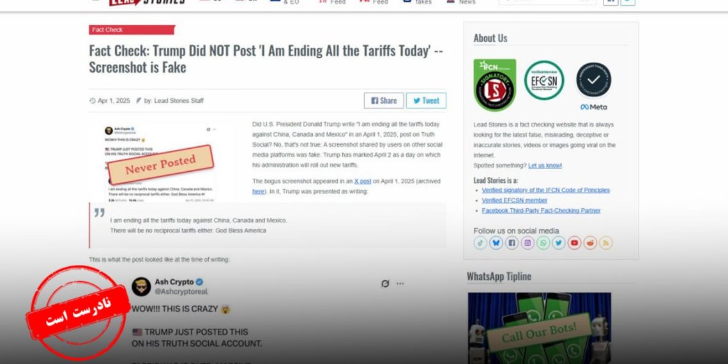Click the WhatsApp social media icon

[543, 243]
